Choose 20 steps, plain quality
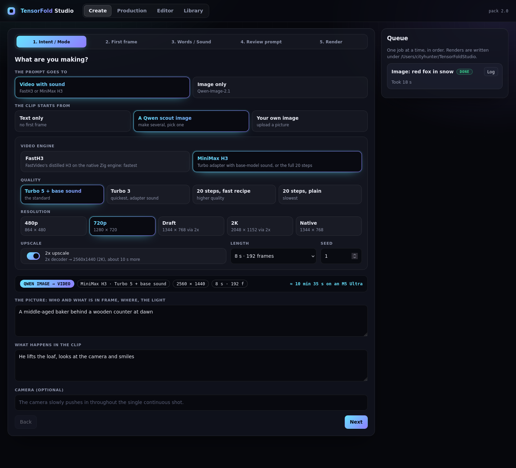 coord(320,194)
